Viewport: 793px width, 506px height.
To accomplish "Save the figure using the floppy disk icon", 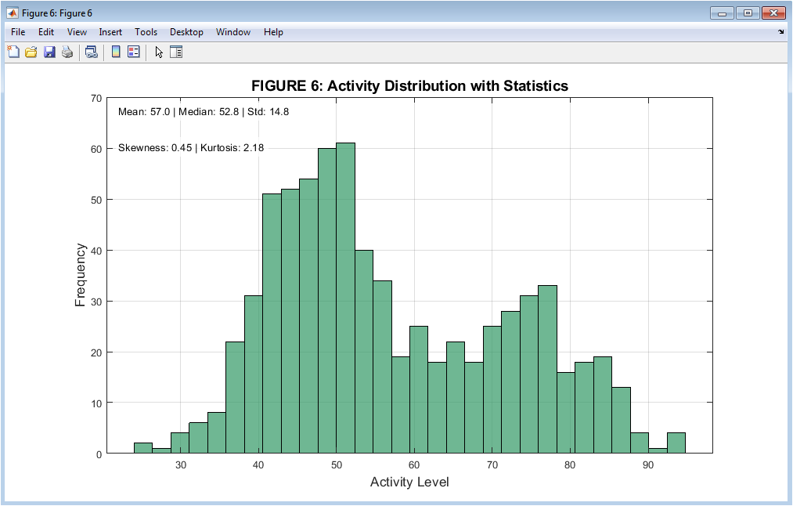I will pyautogui.click(x=49, y=52).
